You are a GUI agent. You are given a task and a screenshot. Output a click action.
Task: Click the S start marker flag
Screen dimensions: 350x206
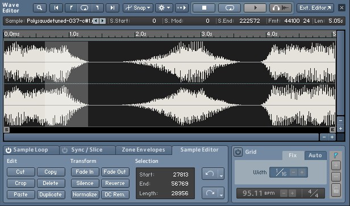click(6, 130)
